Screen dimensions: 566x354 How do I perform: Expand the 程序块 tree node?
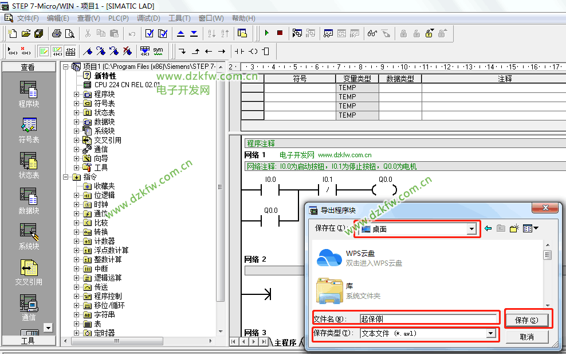[x=77, y=94]
